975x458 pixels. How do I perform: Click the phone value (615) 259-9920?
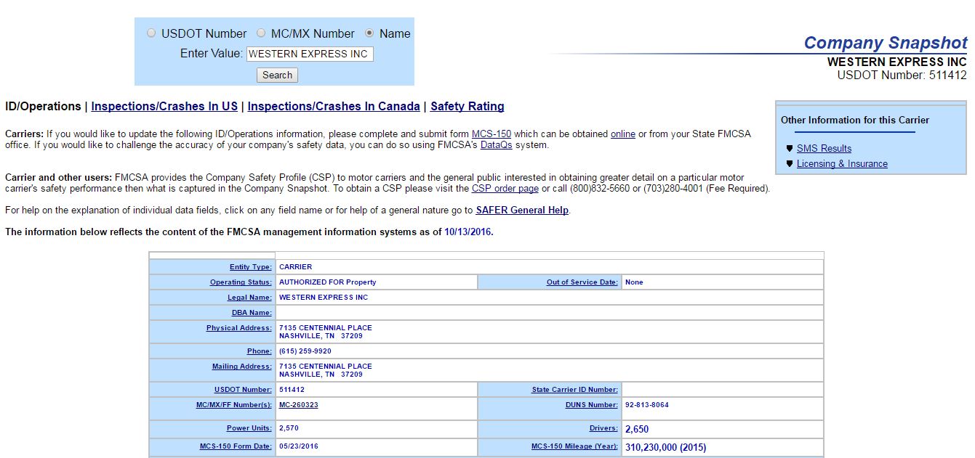(x=305, y=351)
